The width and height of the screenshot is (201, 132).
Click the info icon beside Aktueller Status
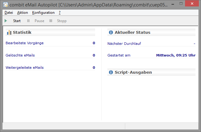coord(111,32)
